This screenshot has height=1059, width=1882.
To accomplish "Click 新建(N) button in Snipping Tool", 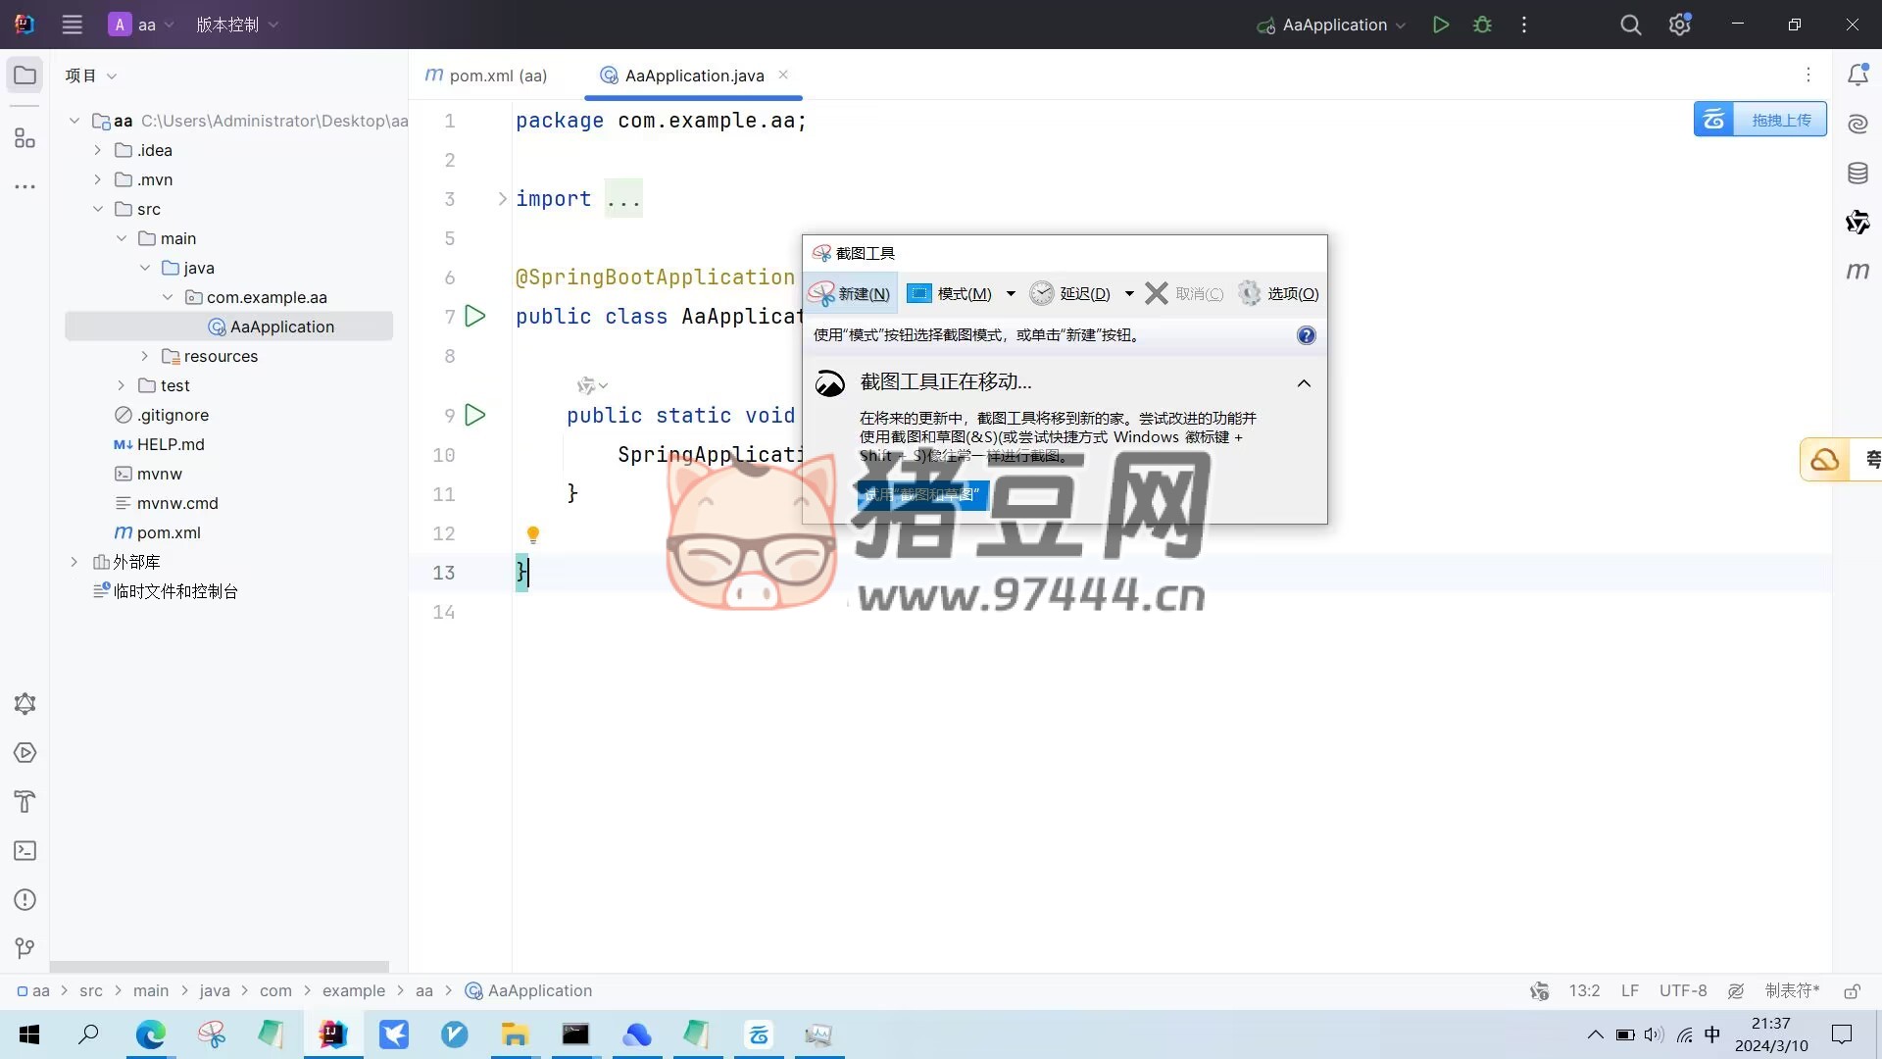I will (851, 293).
